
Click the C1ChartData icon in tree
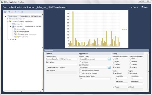click(13, 27)
